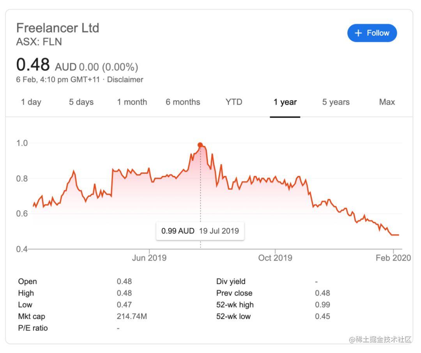Click the 1.0 y-axis label
The width and height of the screenshot is (421, 353).
click(22, 143)
